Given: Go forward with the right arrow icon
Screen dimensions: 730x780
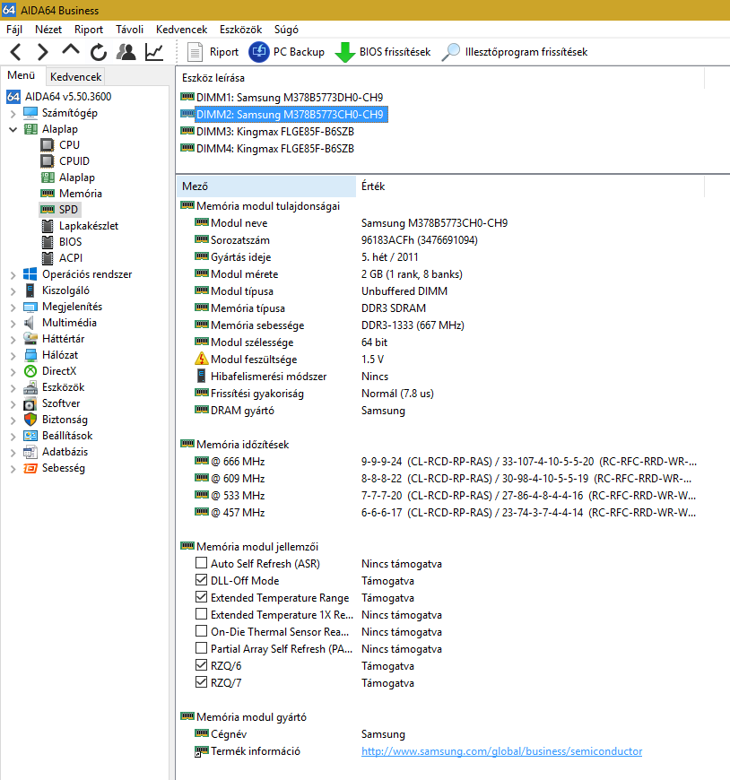Looking at the screenshot, I should pyautogui.click(x=43, y=52).
